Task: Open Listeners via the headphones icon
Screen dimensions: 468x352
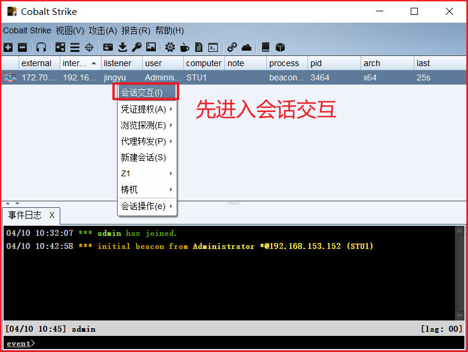Action: [41, 47]
